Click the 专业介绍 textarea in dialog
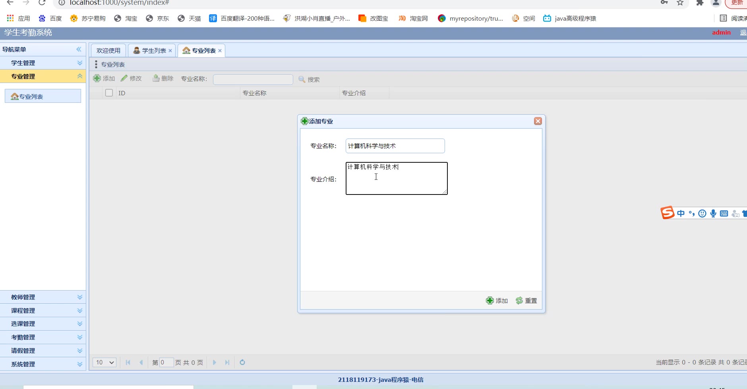Image resolution: width=747 pixels, height=389 pixels. coord(397,178)
